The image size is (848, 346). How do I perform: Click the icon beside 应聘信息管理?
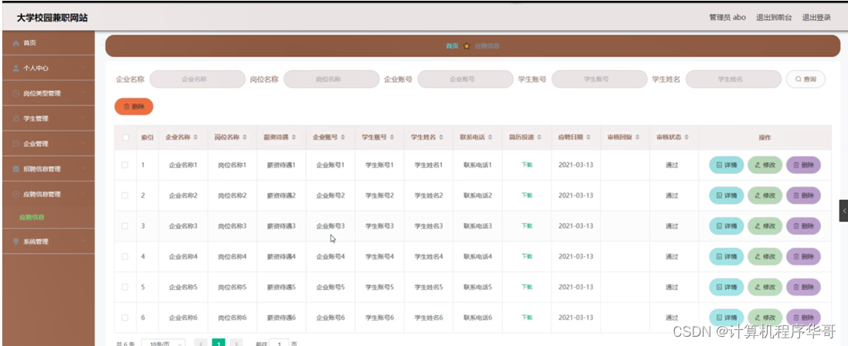pos(16,194)
